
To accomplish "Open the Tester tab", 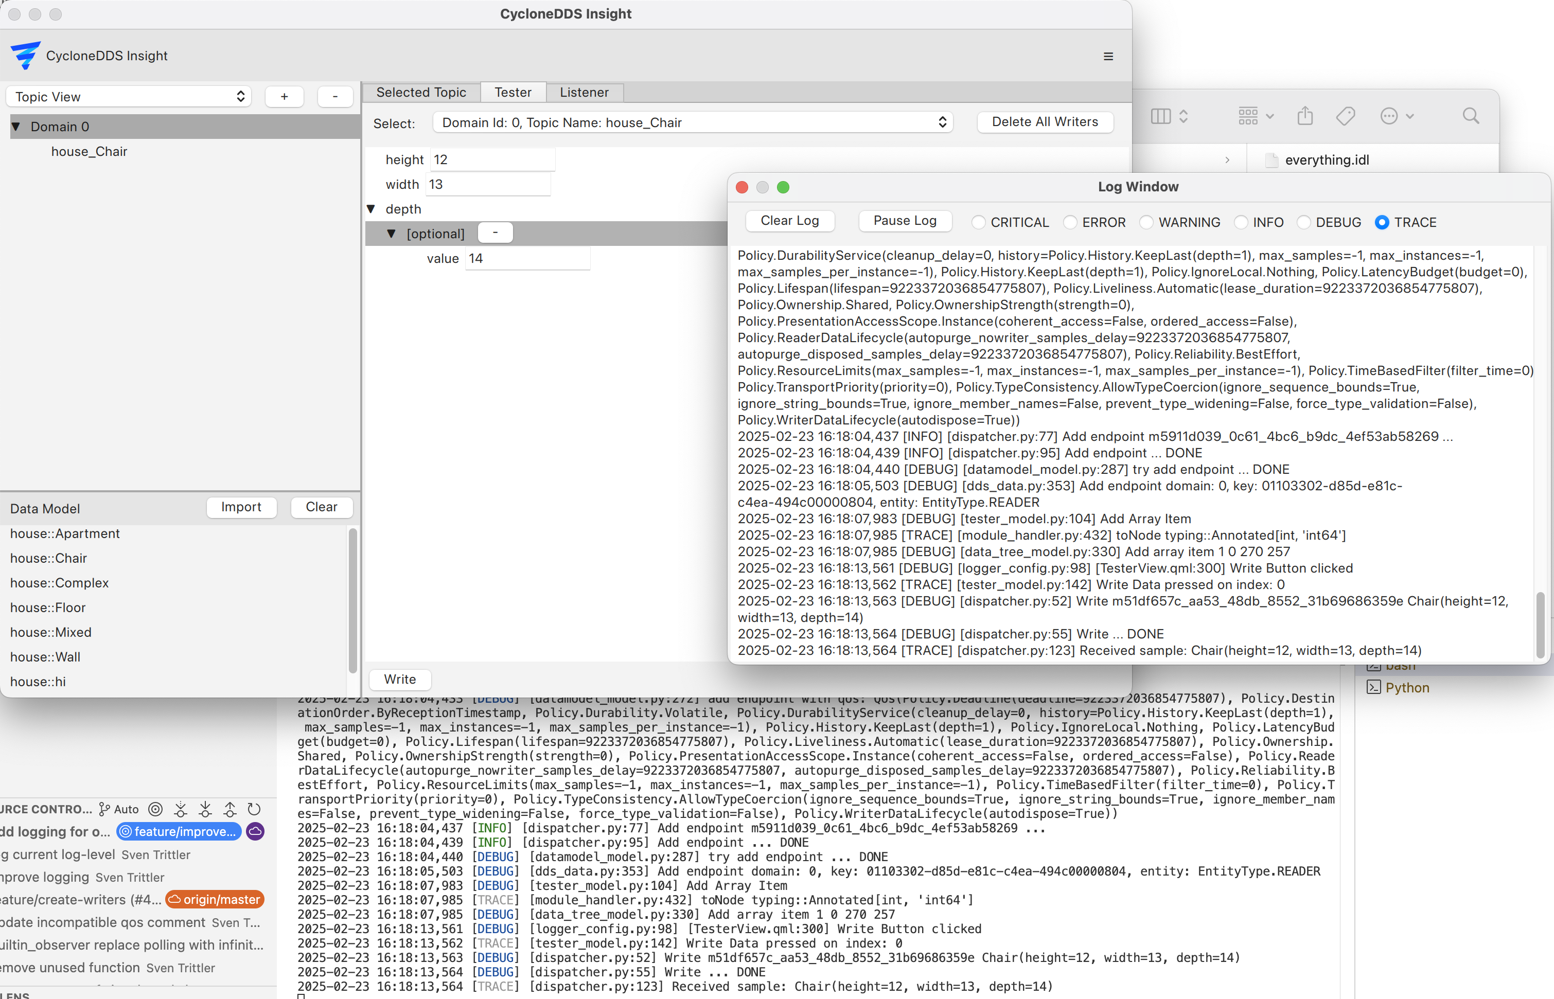I will pyautogui.click(x=513, y=92).
